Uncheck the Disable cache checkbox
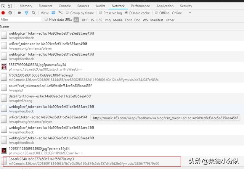The image size is (244, 169). pyautogui.click(x=126, y=13)
